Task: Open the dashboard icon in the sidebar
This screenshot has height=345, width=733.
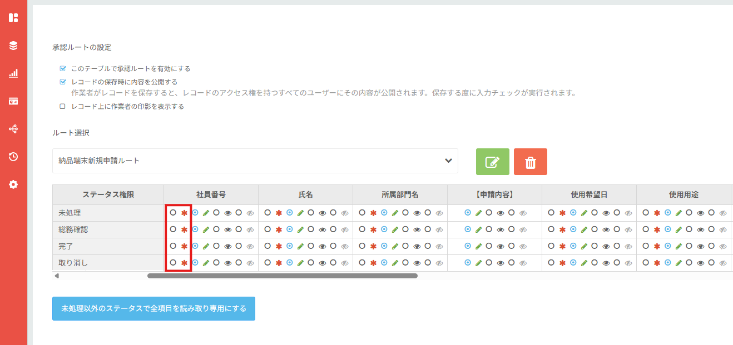Action: coord(13,18)
